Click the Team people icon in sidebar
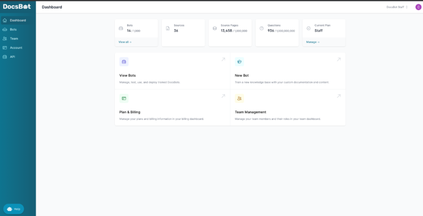 point(5,38)
